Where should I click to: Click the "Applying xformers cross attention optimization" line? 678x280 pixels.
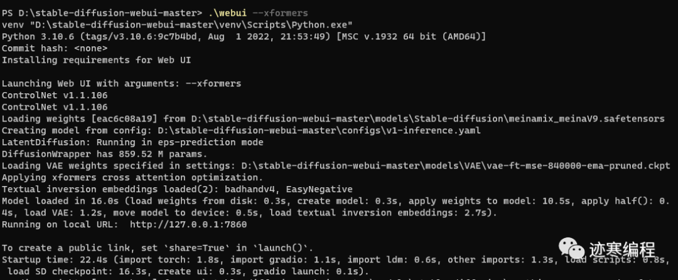pyautogui.click(x=141, y=178)
